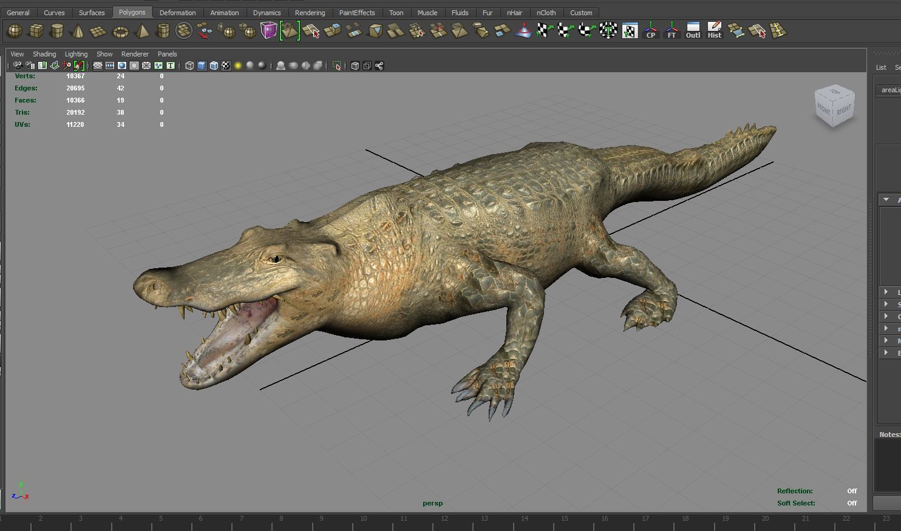Click the purple cube shelf icon
901x531 pixels.
click(268, 30)
